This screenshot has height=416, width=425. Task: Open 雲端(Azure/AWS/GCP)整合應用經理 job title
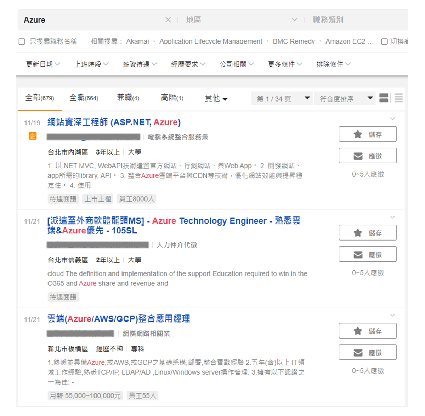tap(119, 319)
